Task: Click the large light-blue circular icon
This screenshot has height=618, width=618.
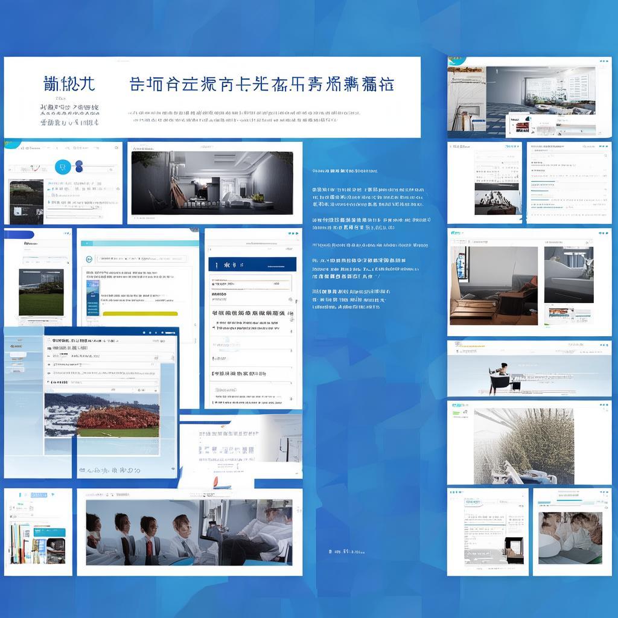Action: (63, 167)
